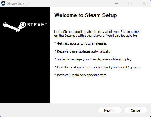This screenshot has height=117, width=151.
Task: Click 'Instant-message your friends' bullet line
Action: (x=93, y=59)
